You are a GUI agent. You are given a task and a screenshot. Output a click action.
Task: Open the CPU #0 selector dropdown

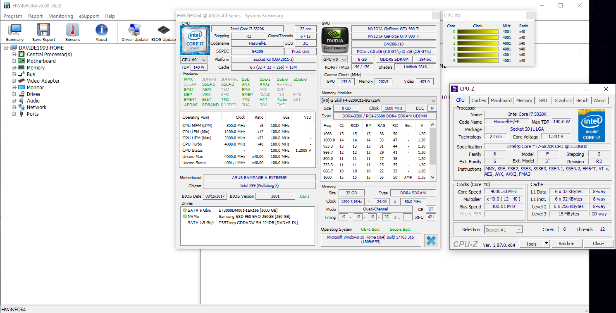click(194, 60)
